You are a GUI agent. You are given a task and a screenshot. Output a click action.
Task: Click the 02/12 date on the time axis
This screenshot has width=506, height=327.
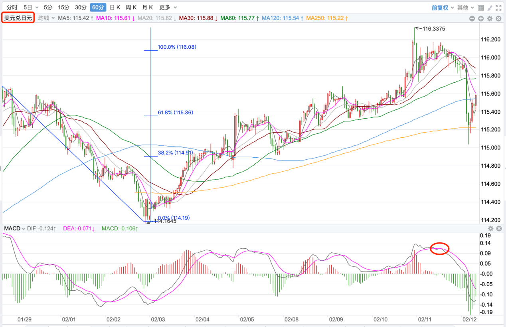pos(469,319)
